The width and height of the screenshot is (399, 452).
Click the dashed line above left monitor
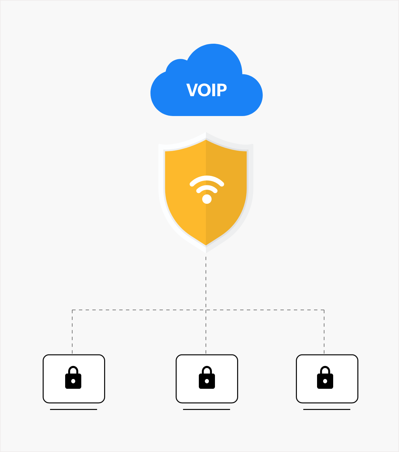(72, 332)
